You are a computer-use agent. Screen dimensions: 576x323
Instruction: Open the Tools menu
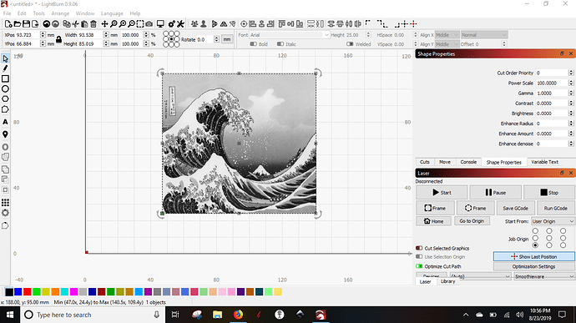[38, 13]
